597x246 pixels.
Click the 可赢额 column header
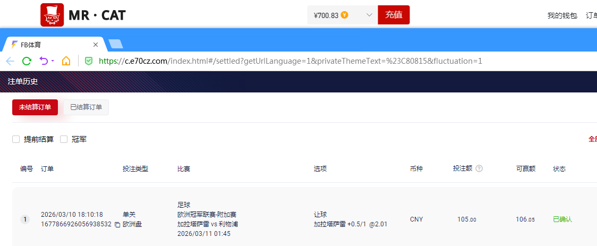525,169
